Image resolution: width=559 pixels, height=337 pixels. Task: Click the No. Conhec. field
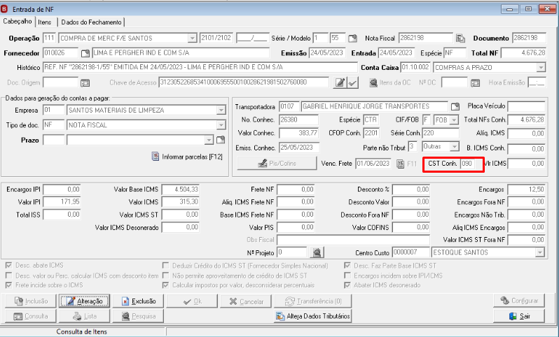[298, 120]
